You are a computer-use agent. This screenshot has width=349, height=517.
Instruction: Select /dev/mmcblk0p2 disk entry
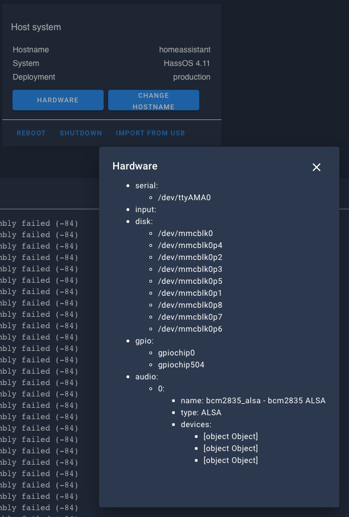point(190,257)
